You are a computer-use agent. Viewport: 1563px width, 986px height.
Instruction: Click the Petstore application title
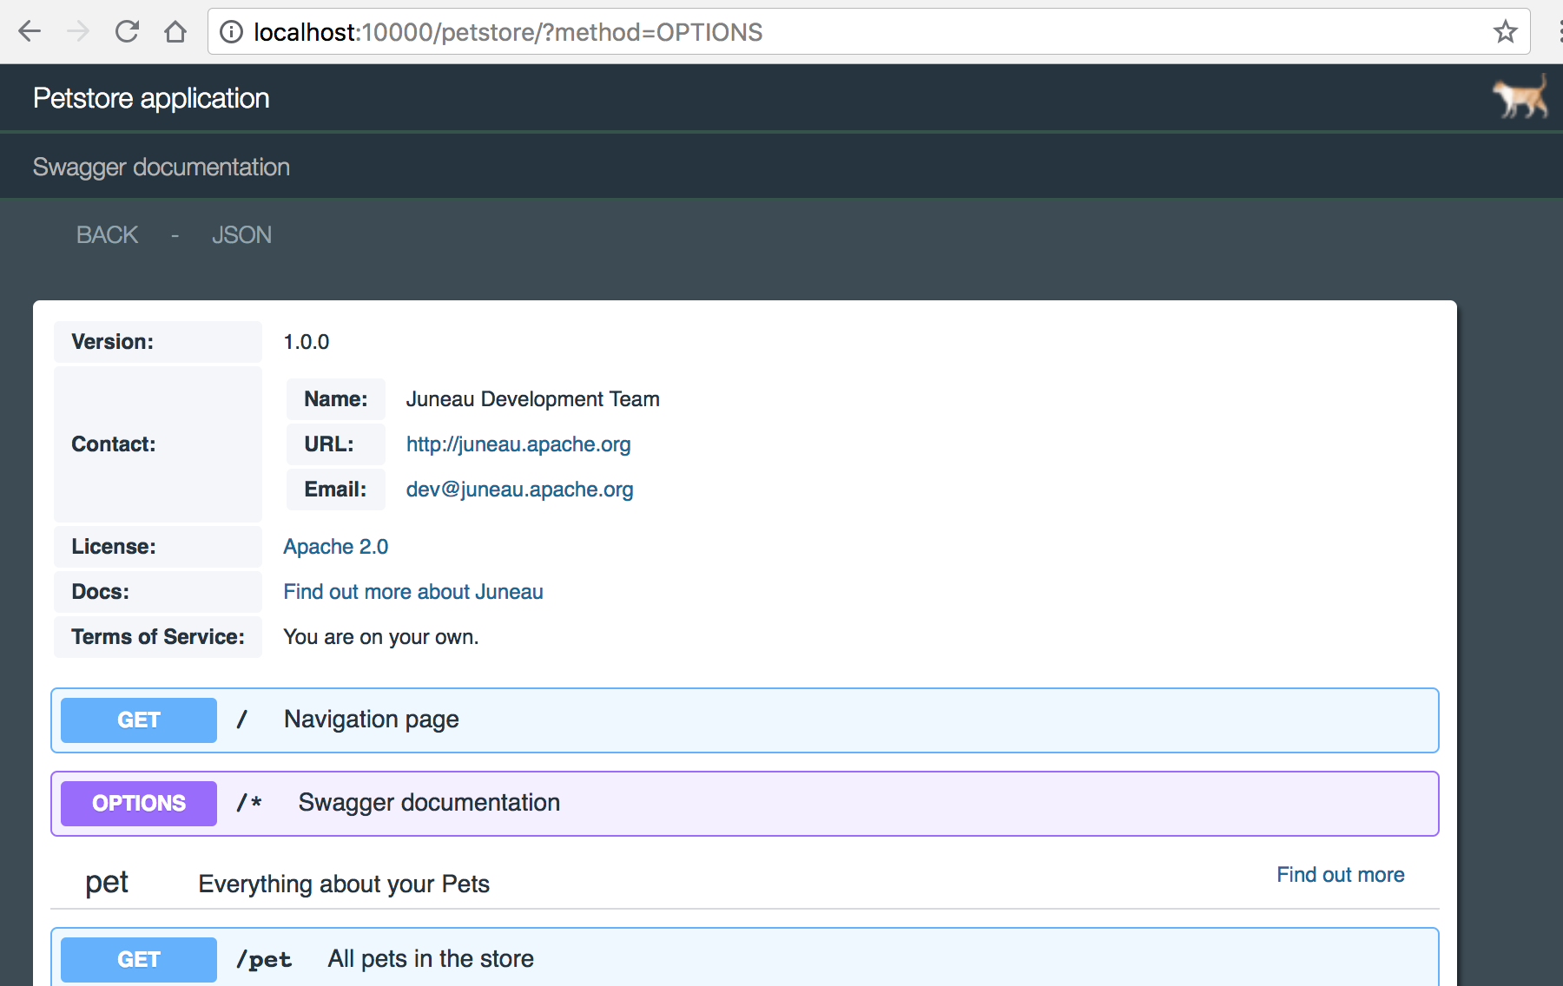click(150, 97)
